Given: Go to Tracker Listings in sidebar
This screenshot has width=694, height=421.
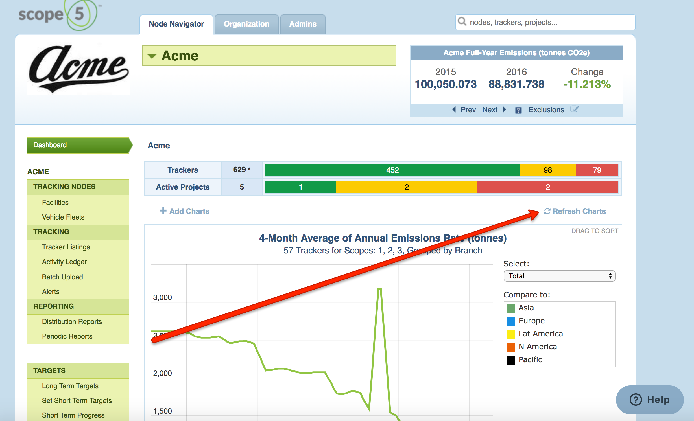Looking at the screenshot, I should pyautogui.click(x=66, y=247).
